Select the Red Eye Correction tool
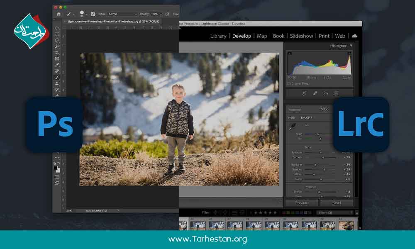 click(x=326, y=93)
